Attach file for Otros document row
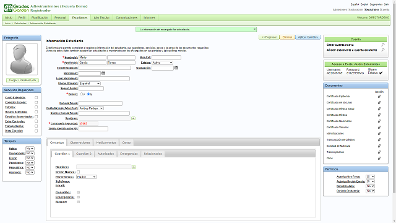 click(379, 159)
